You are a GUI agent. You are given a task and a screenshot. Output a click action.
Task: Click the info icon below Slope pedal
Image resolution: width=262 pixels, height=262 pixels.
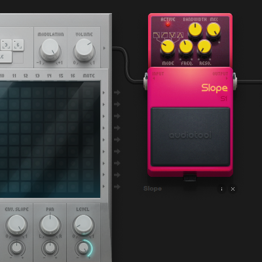tap(221, 189)
